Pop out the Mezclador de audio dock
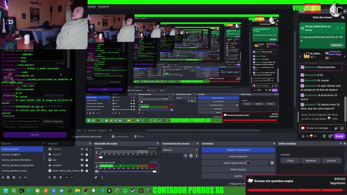The height and width of the screenshot is (195, 347). click(x=158, y=144)
